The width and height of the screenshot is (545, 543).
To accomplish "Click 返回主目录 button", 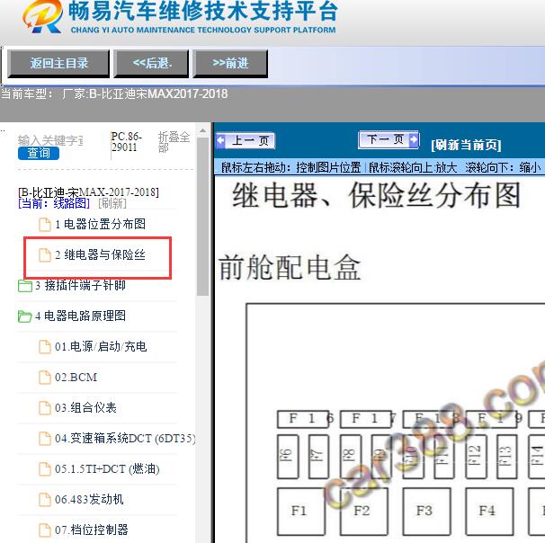I will pos(58,63).
